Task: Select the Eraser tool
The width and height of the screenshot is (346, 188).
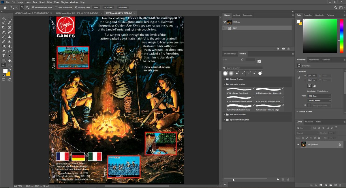Action: pyautogui.click(x=10, y=42)
